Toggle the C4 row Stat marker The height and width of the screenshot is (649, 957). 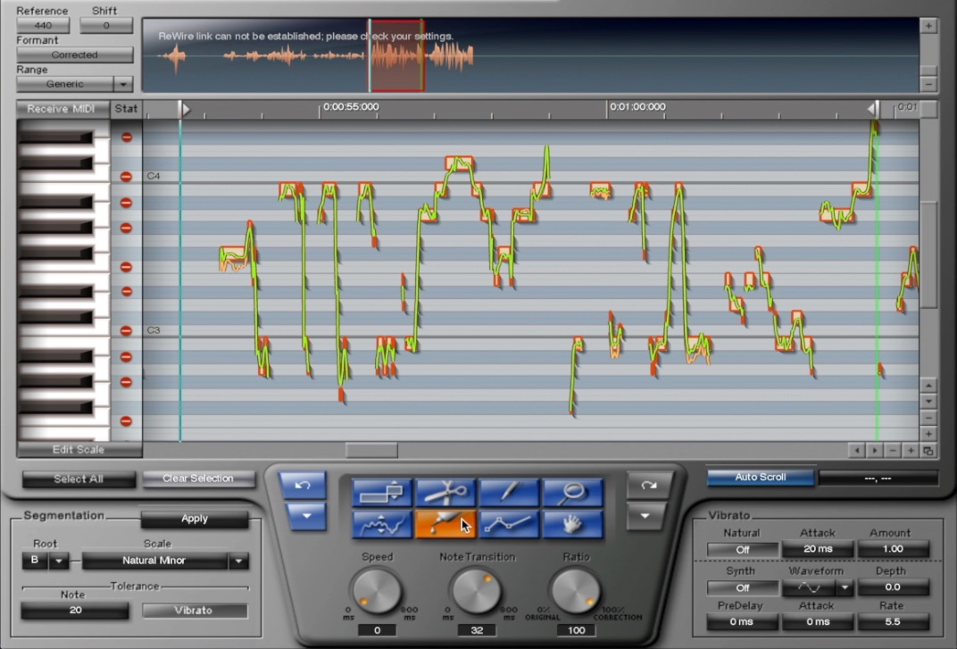pos(127,177)
